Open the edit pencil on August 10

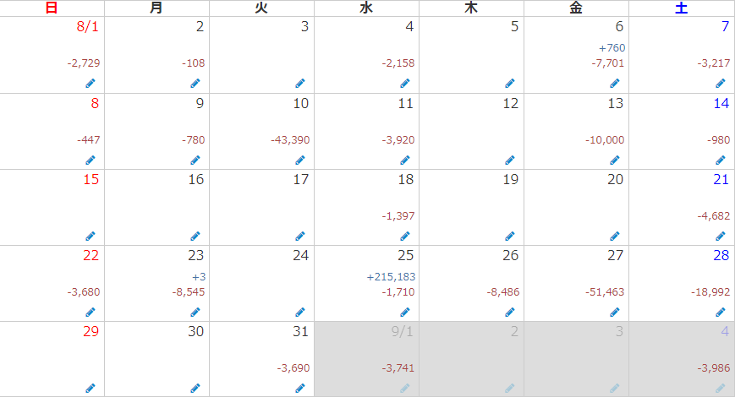300,160
